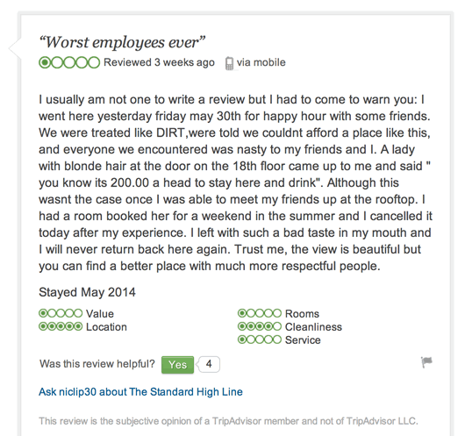
Task: Click the Stayed May 2014 text
Action: [x=87, y=292]
